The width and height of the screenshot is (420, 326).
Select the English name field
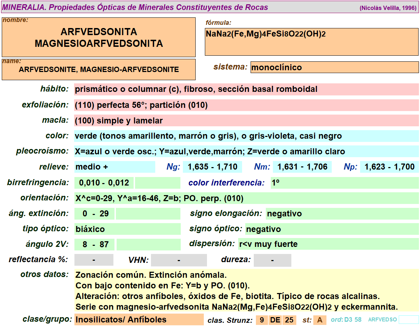pyautogui.click(x=99, y=70)
